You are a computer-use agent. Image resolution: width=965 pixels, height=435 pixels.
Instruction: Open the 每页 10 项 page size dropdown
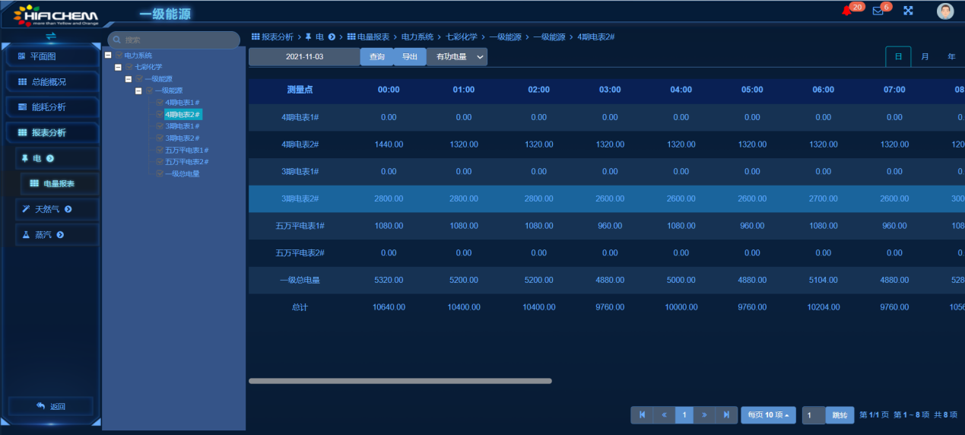[x=768, y=414]
